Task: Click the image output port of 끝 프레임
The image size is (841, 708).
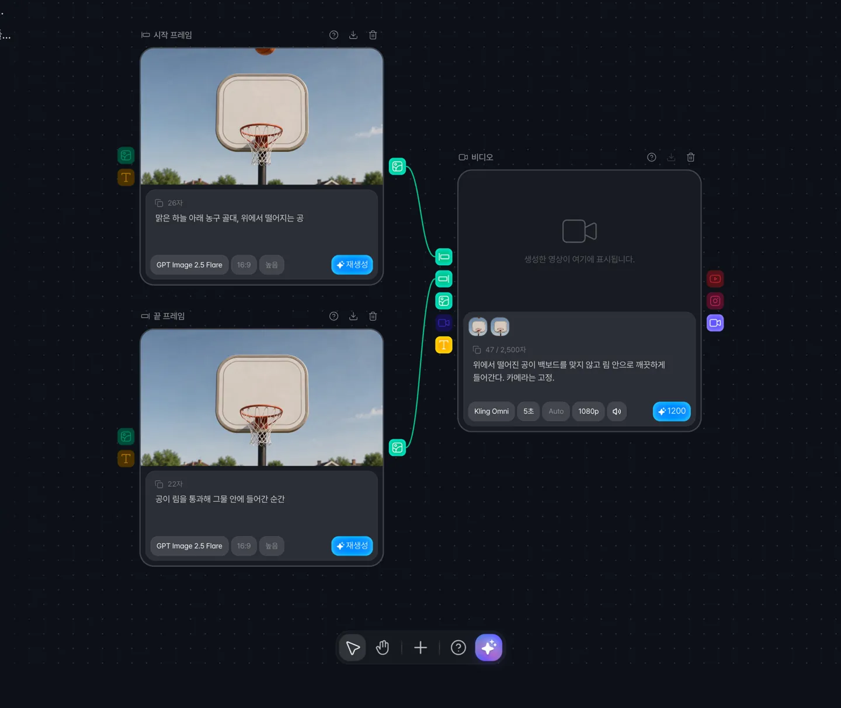Action: [397, 447]
